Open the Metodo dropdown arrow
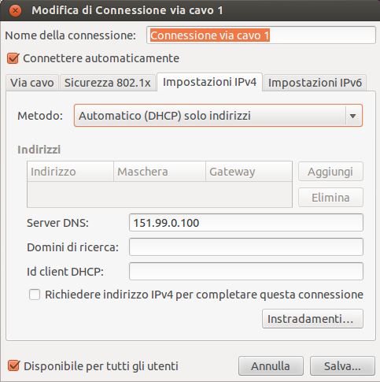The width and height of the screenshot is (380, 382). (x=352, y=116)
